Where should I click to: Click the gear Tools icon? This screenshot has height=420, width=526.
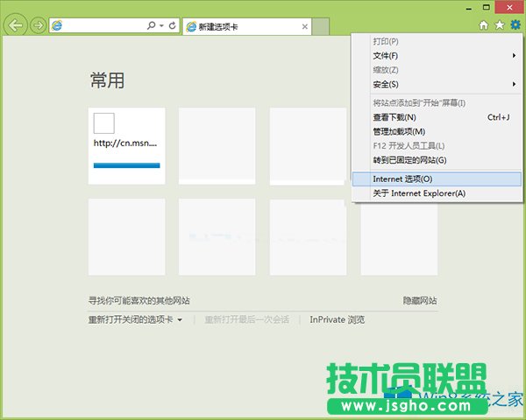[x=515, y=26]
